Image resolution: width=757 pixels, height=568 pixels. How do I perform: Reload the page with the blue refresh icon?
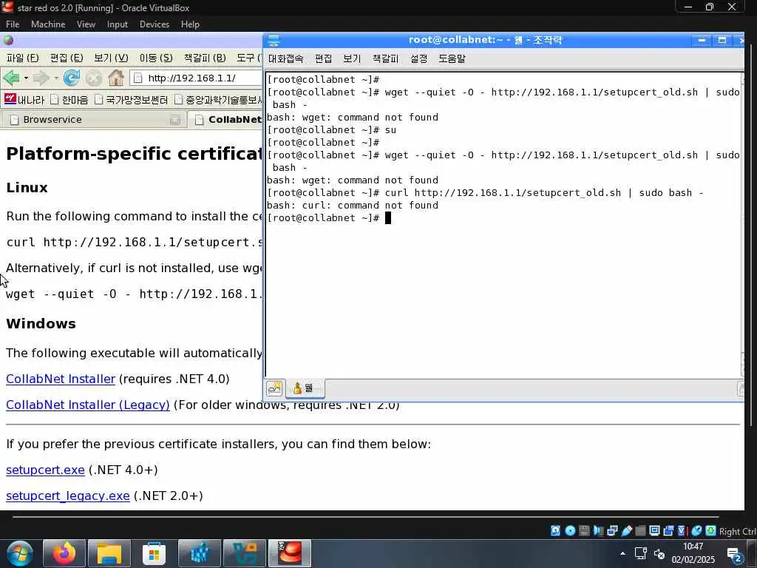tap(72, 78)
